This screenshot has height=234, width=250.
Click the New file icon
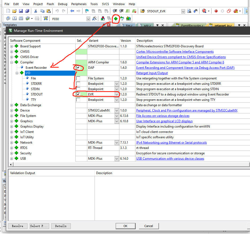point(8,11)
